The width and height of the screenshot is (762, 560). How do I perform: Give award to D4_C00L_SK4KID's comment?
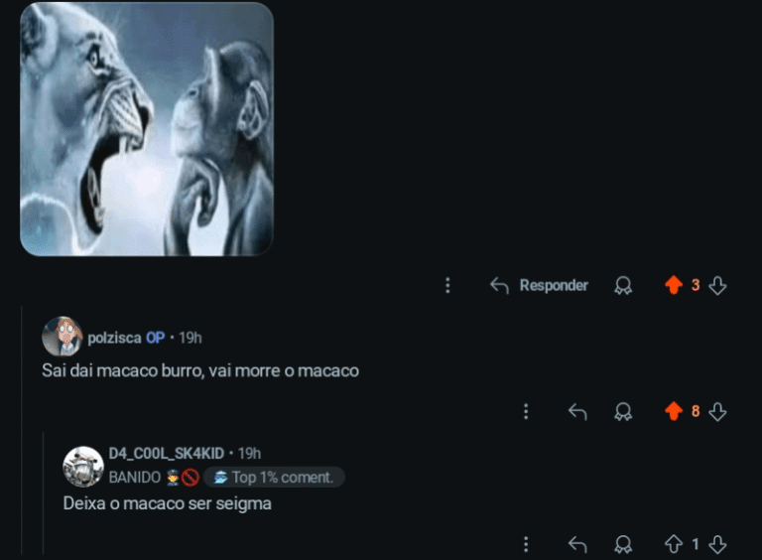tap(623, 544)
